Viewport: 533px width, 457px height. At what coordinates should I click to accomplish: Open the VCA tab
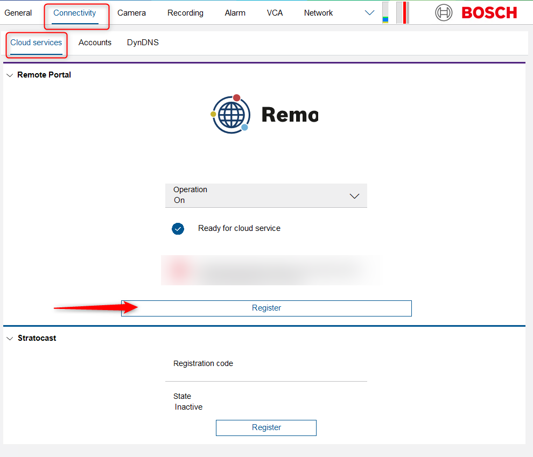[275, 13]
